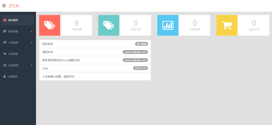The image size is (272, 125).
Task: Click the 2019/1/13 date badge
Action: click(x=140, y=68)
